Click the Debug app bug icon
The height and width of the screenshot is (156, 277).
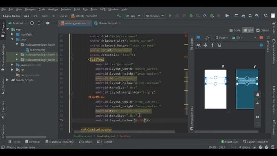[x=191, y=16]
